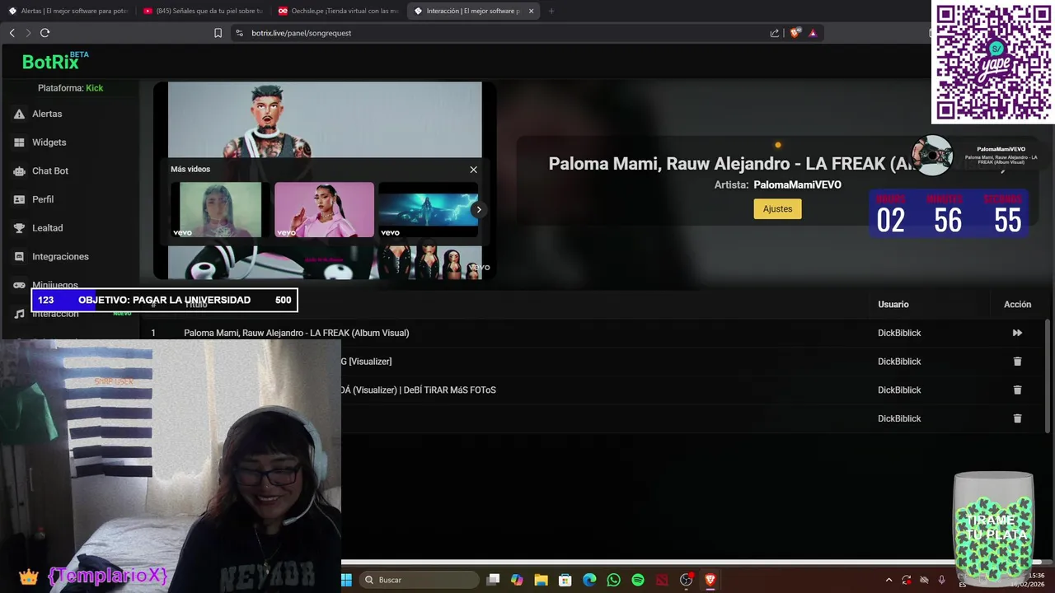Open Perfil in the sidebar
This screenshot has height=593, width=1055.
coord(43,199)
